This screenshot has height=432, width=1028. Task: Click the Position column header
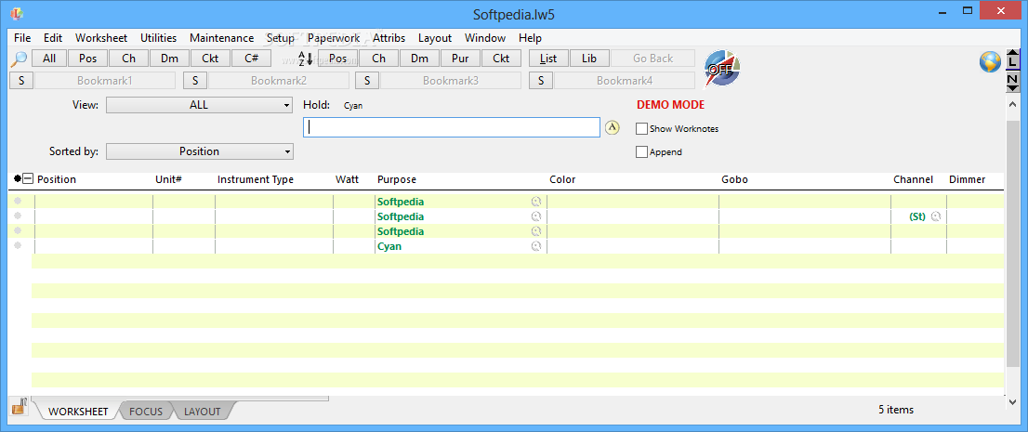(57, 179)
